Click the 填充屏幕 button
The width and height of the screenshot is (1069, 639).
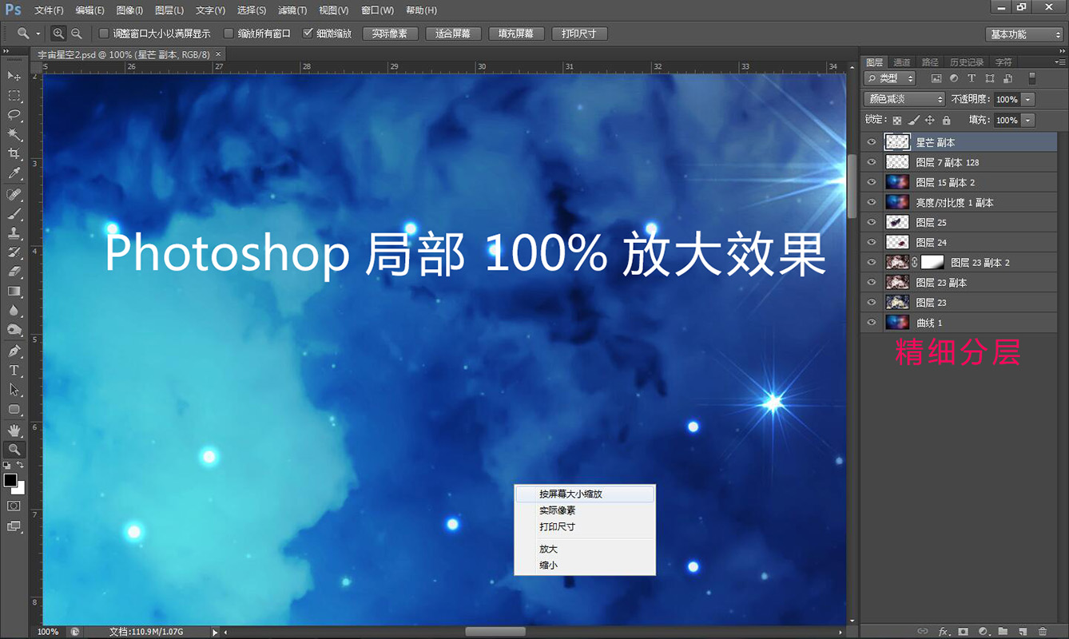pos(516,34)
